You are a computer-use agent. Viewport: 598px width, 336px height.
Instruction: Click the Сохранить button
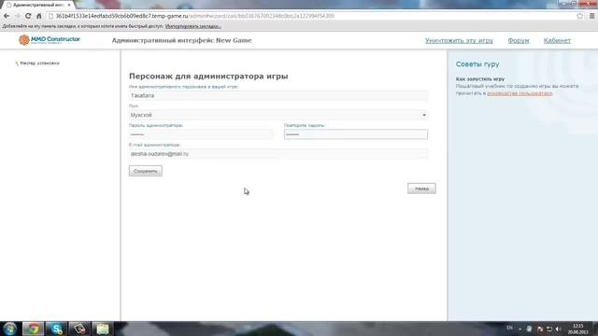[x=146, y=171]
